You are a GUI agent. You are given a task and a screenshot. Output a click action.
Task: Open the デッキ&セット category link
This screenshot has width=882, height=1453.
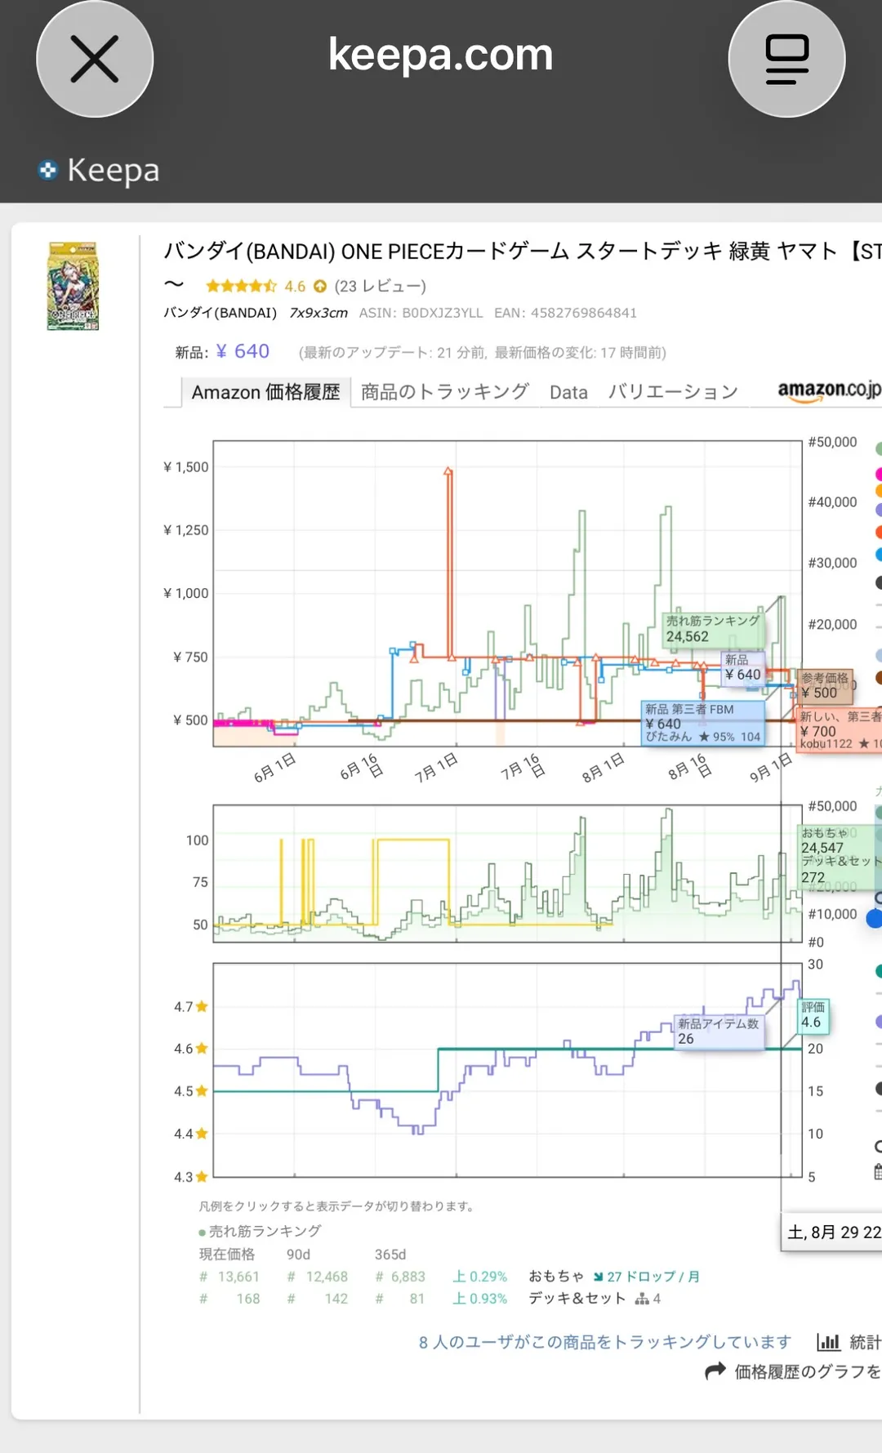(x=577, y=1299)
